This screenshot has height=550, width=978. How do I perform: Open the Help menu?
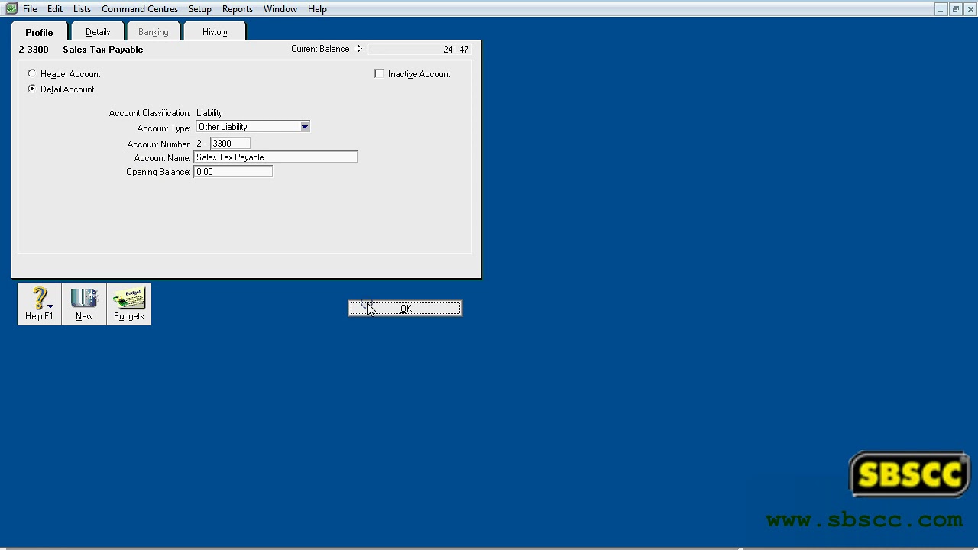[317, 9]
